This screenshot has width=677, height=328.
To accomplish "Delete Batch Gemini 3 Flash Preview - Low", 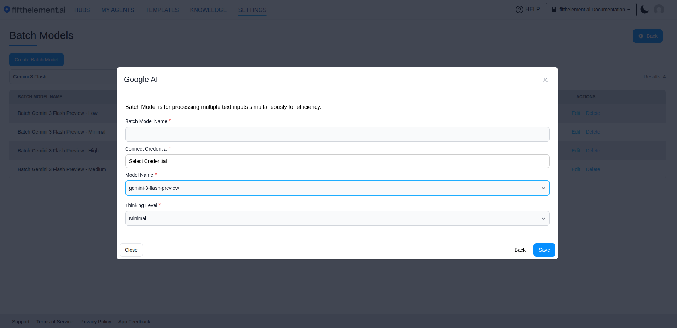I will pos(593,113).
